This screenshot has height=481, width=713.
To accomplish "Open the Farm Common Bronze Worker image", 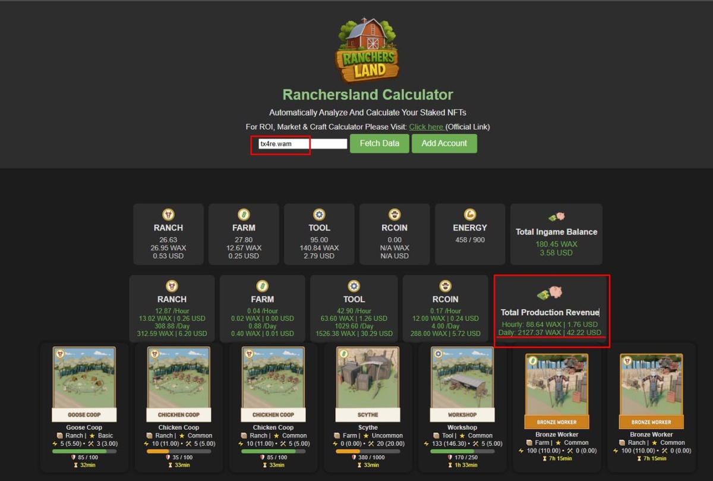I will pyautogui.click(x=557, y=392).
